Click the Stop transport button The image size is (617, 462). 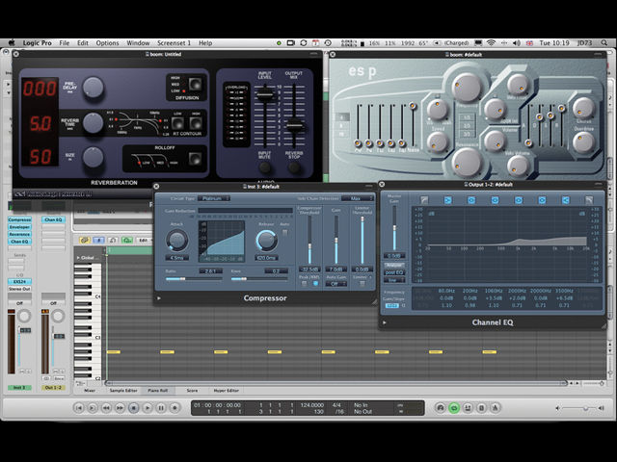(134, 408)
